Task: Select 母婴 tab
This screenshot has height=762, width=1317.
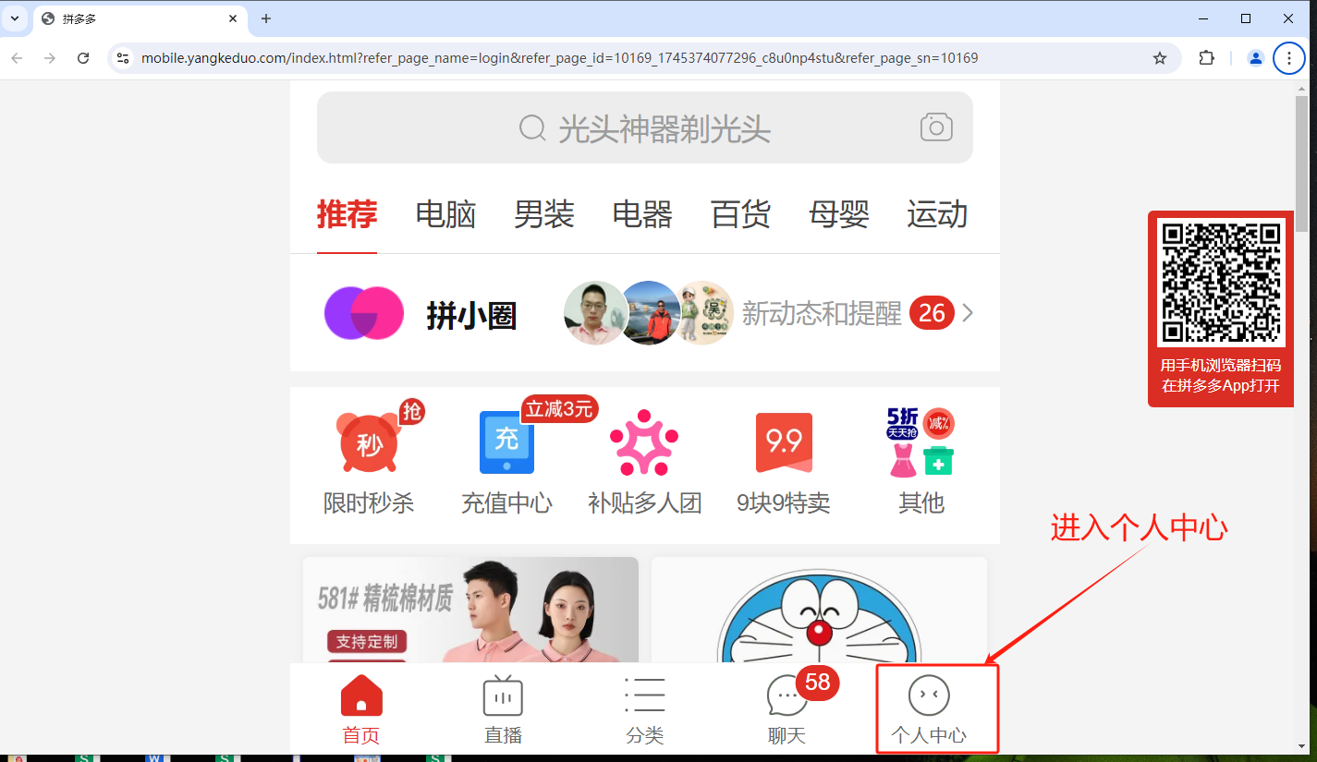Action: (x=839, y=214)
